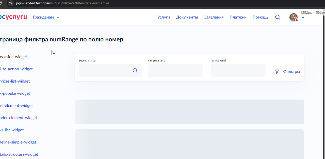Click the range start input

point(175,71)
